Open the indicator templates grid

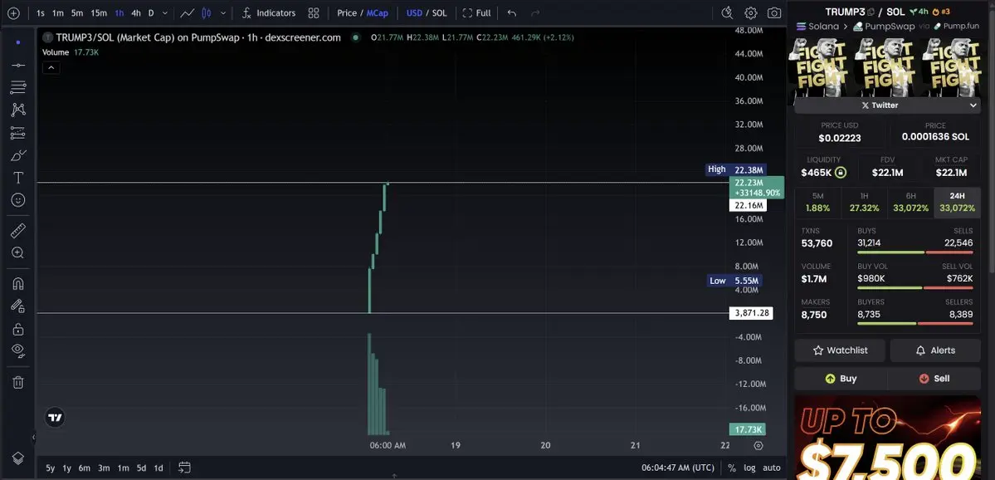click(x=314, y=12)
